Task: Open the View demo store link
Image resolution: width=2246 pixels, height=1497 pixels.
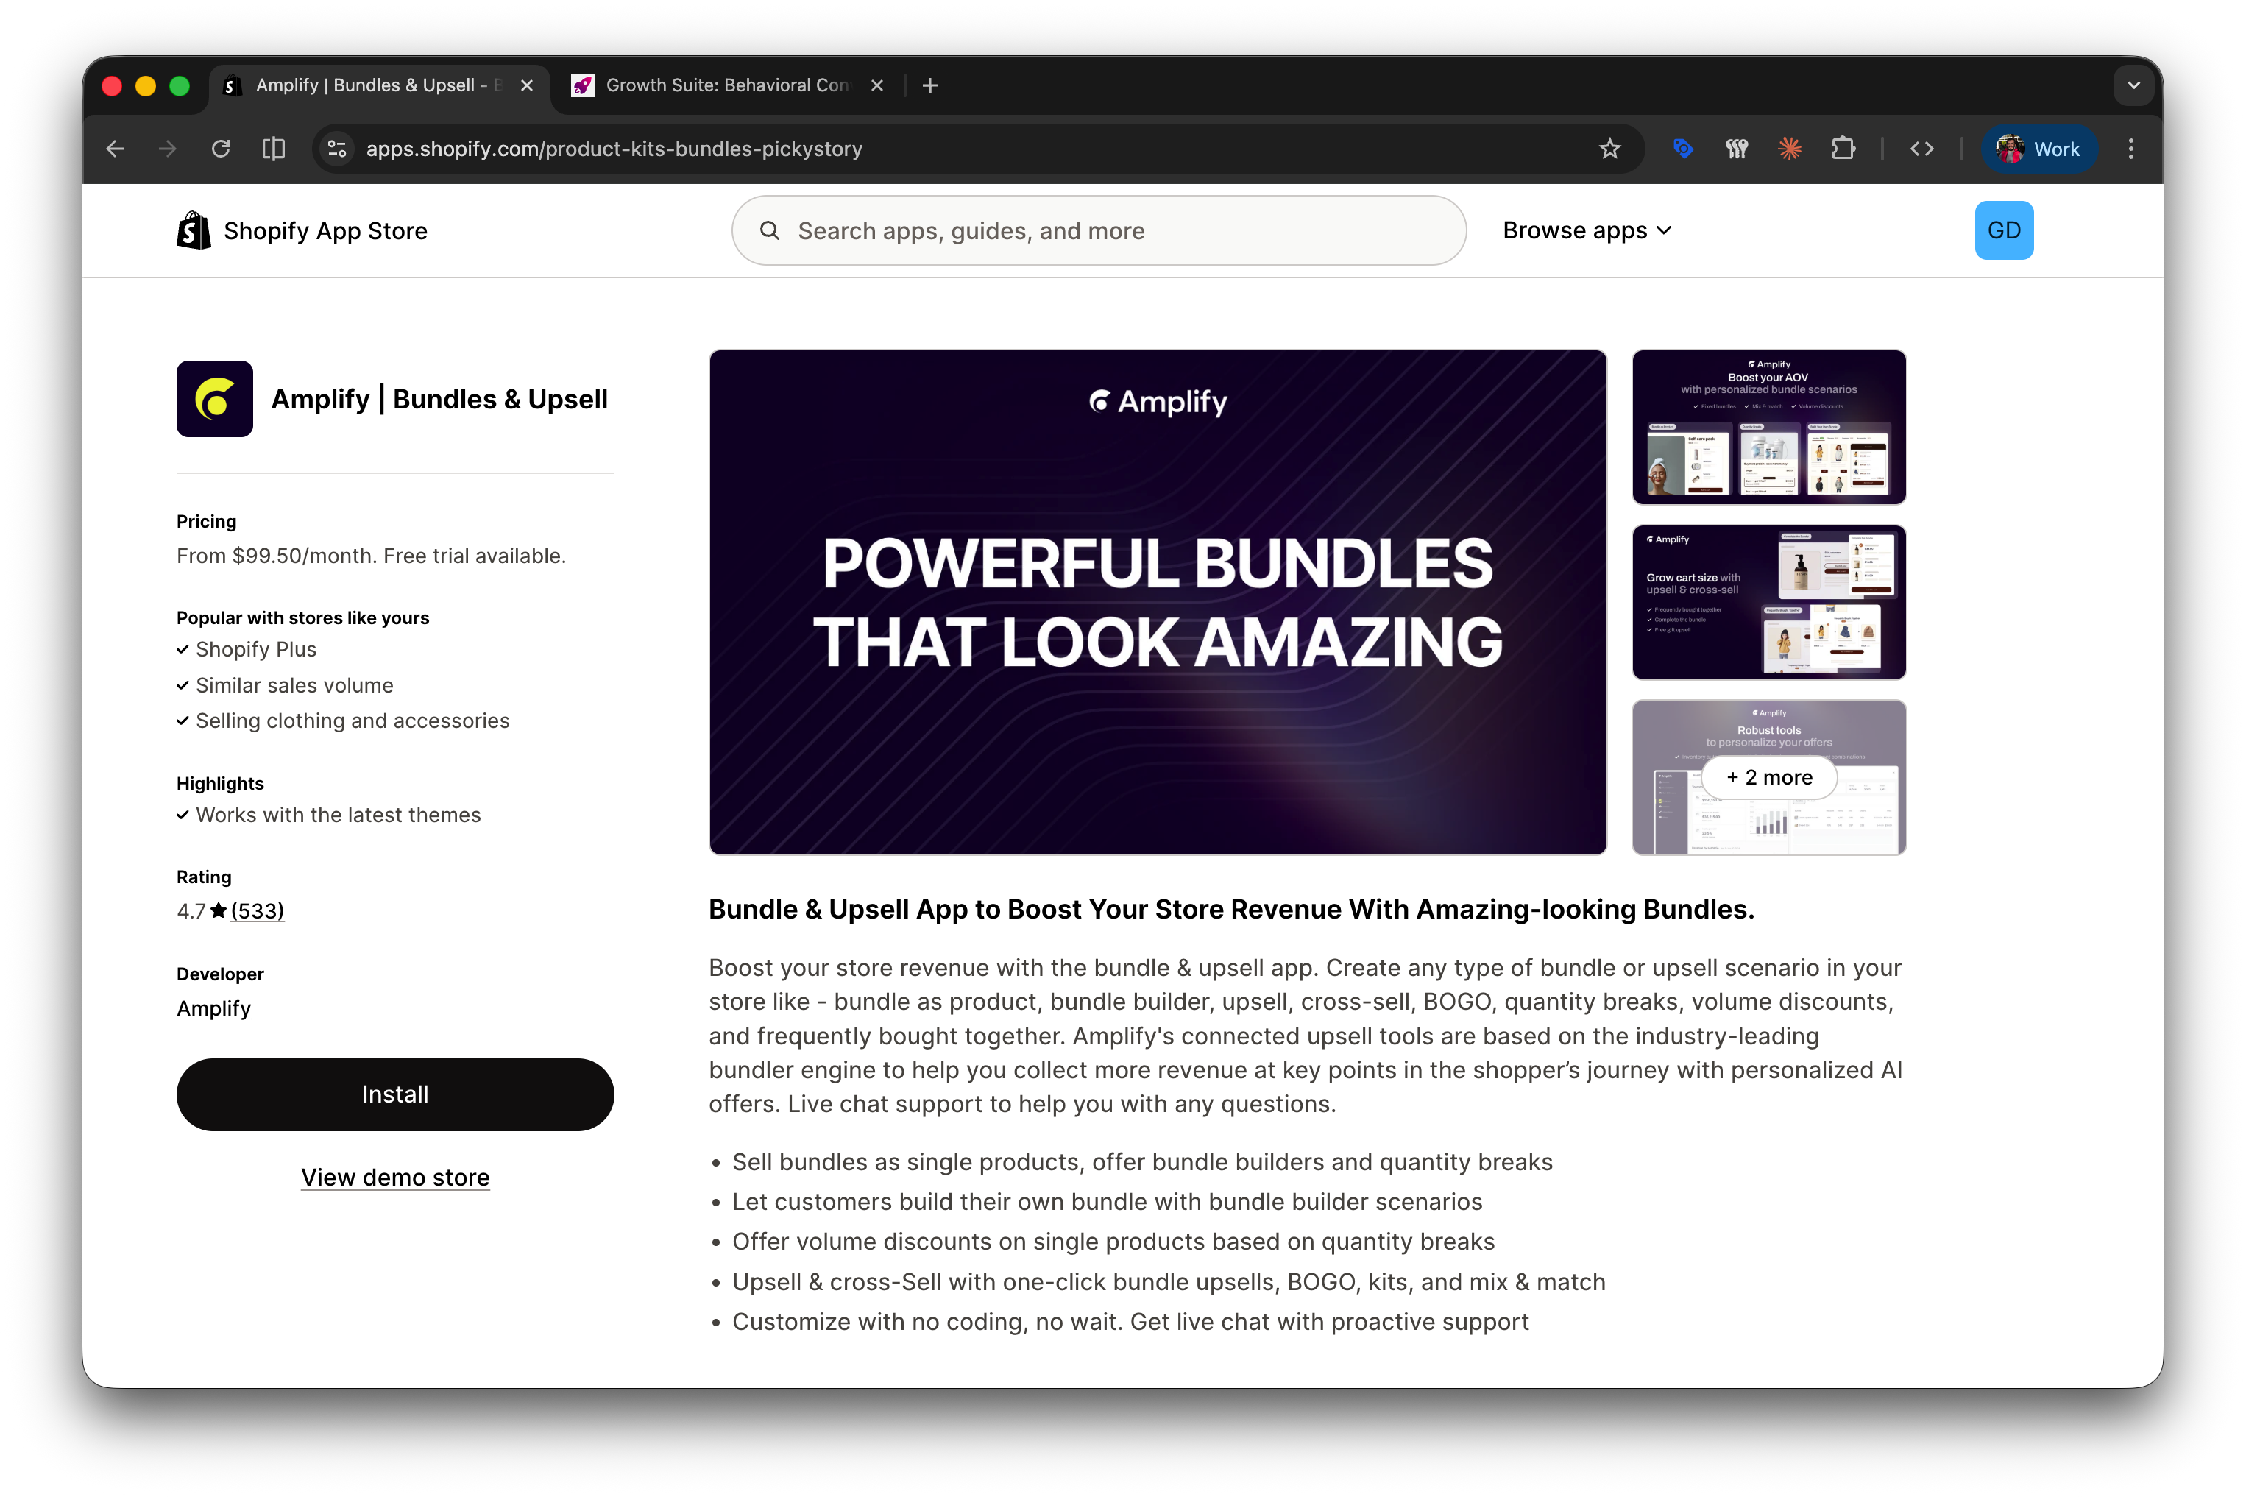Action: [x=395, y=1177]
